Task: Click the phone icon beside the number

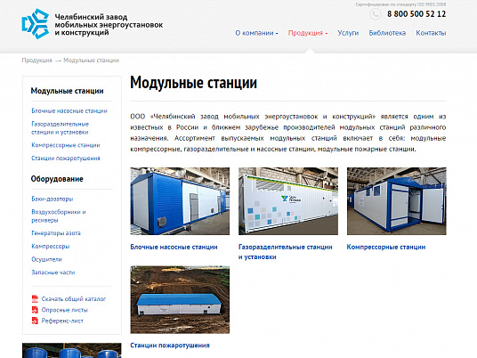Action: point(375,14)
